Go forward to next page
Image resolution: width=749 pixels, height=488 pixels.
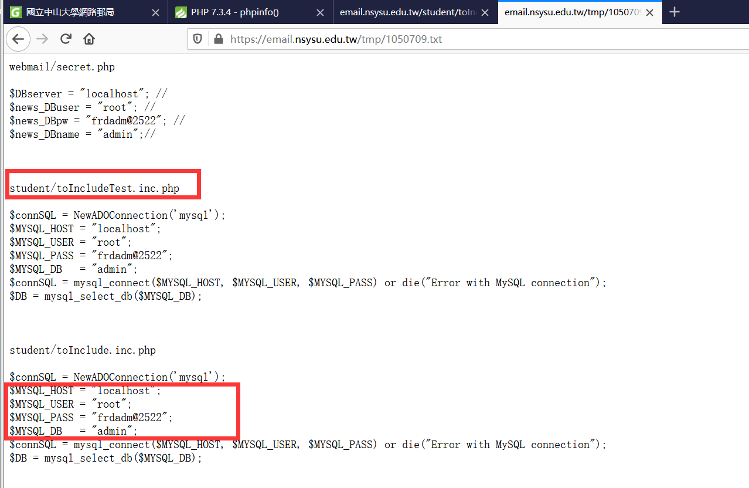pyautogui.click(x=42, y=39)
